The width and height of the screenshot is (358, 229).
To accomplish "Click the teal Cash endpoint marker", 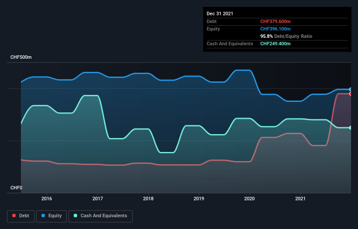I will tap(351, 128).
